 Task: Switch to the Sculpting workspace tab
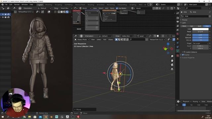58,5
